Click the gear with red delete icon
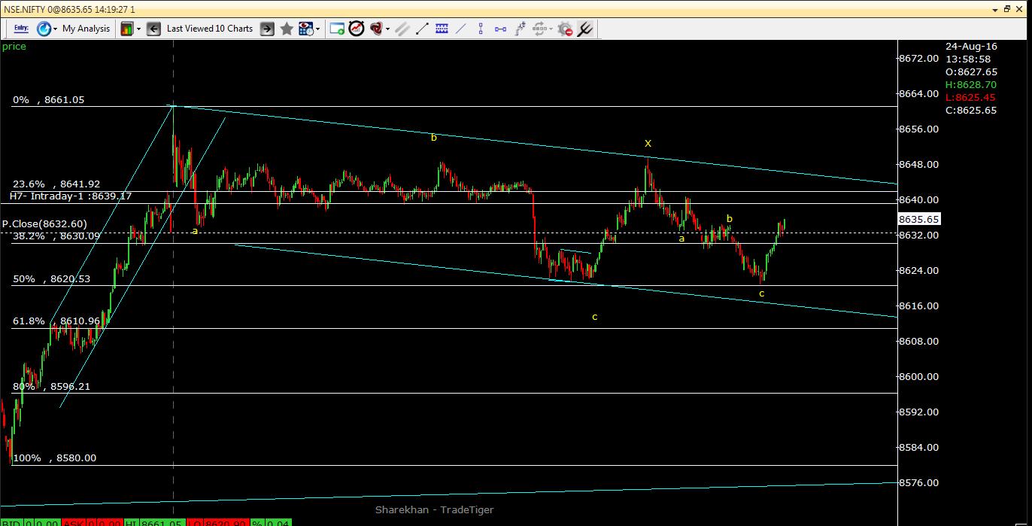Image resolution: width=1032 pixels, height=526 pixels. click(x=565, y=29)
